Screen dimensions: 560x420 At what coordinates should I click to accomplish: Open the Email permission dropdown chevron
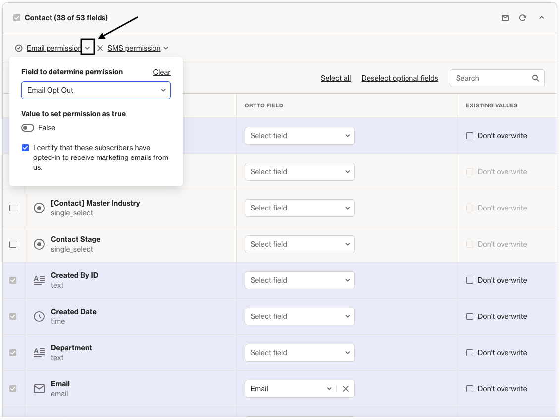(88, 48)
